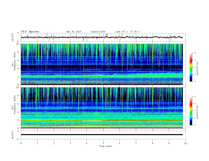Click the color scale bar beside ch.2 spectrogram
The image size is (209, 161).
click(x=191, y=111)
